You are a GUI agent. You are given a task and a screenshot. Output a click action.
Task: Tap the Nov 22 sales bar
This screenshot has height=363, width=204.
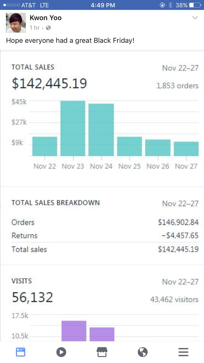44,146
